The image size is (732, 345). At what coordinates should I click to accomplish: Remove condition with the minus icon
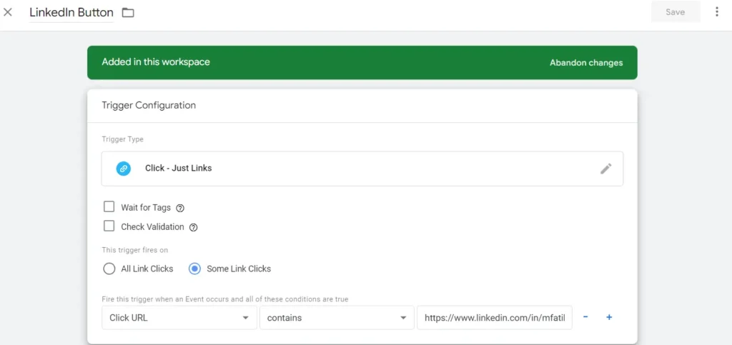click(585, 317)
